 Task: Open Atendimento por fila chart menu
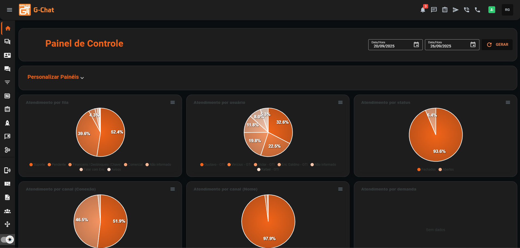pyautogui.click(x=172, y=102)
